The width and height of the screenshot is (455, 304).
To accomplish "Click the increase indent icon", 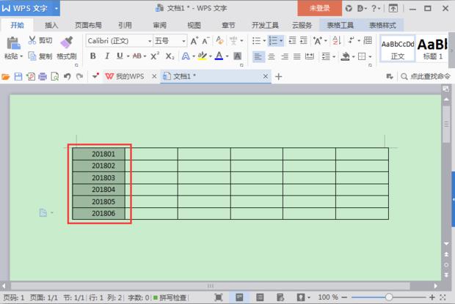I will [304, 40].
